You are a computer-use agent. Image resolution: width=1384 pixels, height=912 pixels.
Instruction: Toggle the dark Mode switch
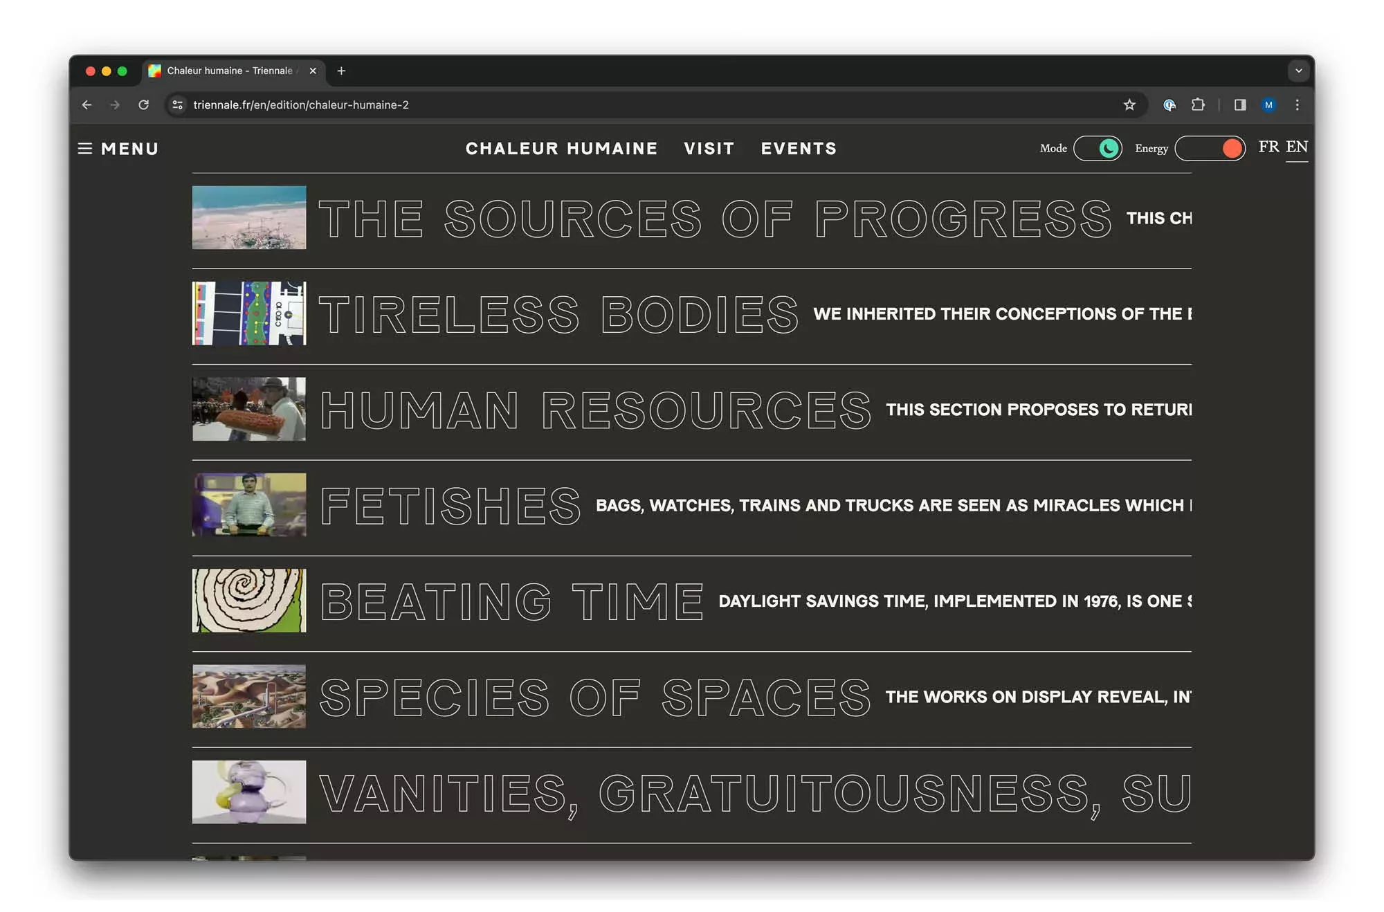coord(1098,149)
